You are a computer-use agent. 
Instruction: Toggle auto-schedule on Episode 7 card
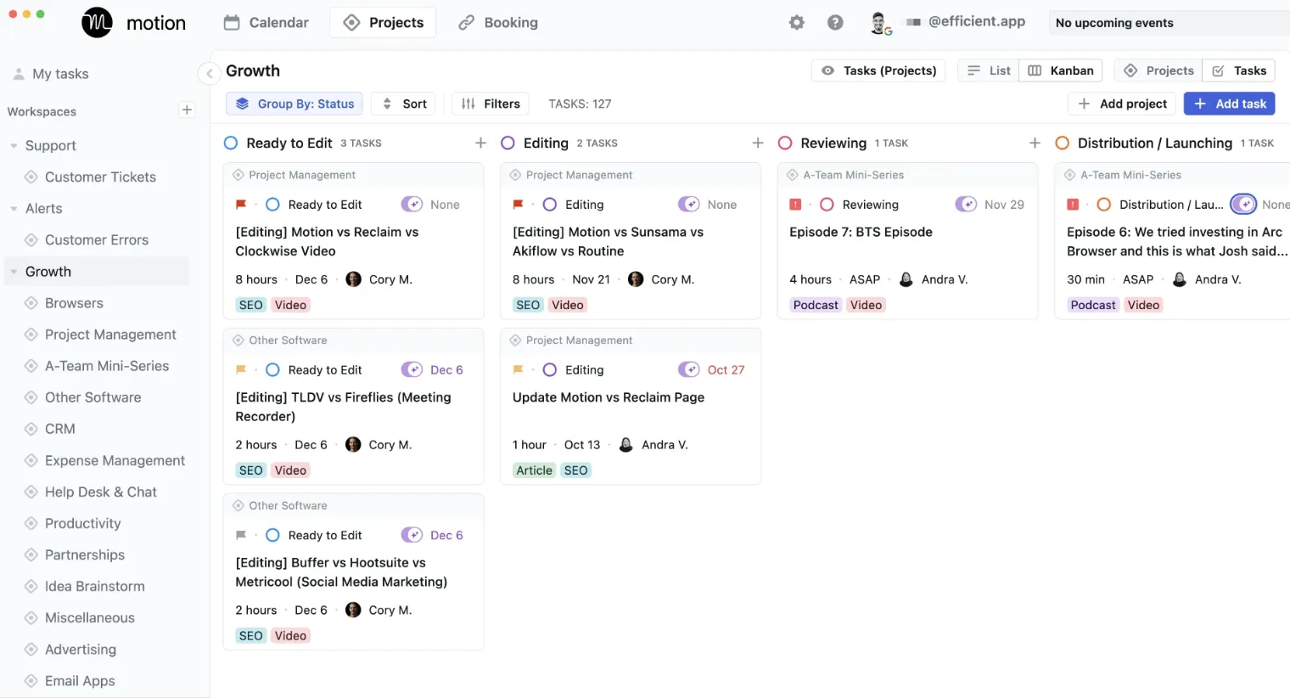click(966, 205)
